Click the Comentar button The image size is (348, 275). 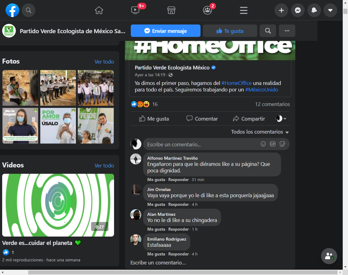coord(202,119)
